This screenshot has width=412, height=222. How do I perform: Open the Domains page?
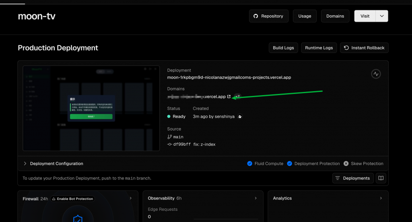click(335, 16)
